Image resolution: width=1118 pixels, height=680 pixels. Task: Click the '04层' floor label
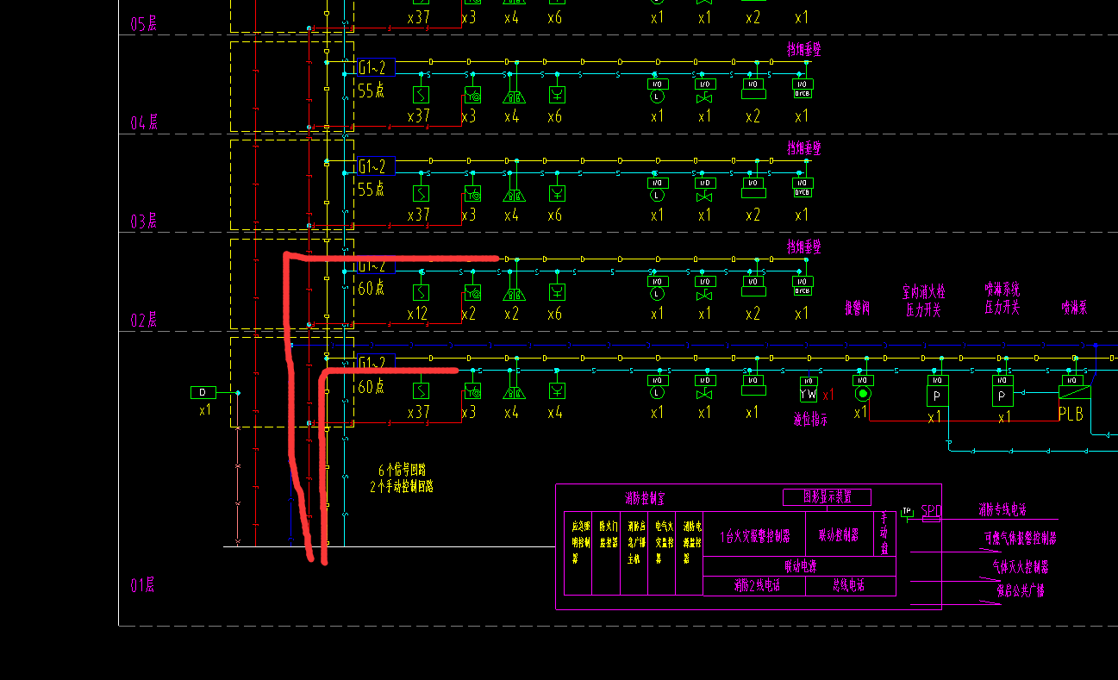[x=143, y=122]
